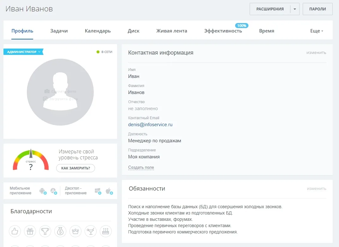Click the surname value Иванов
This screenshot has width=339, height=247.
click(136, 92)
